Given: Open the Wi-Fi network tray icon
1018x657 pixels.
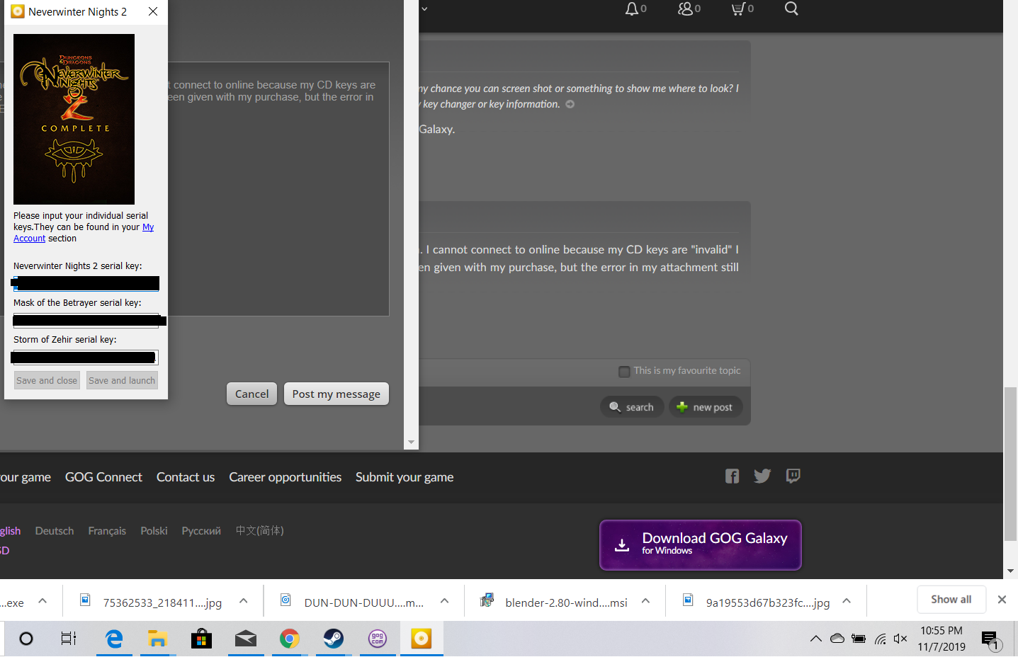Looking at the screenshot, I should 880,639.
